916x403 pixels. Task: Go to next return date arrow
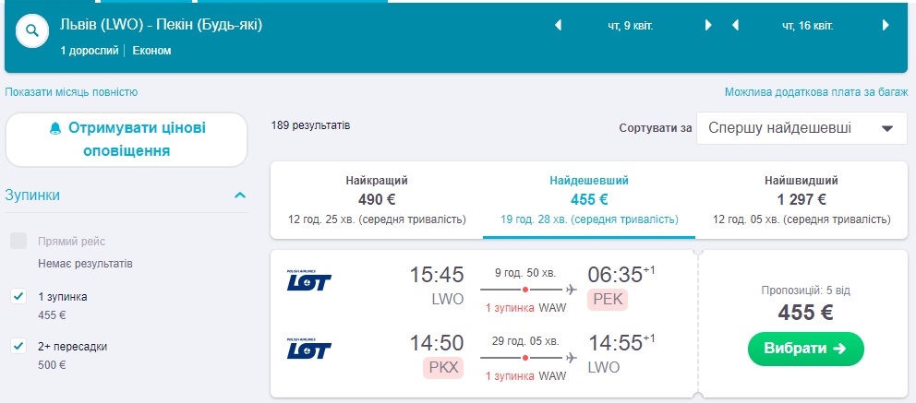point(886,26)
